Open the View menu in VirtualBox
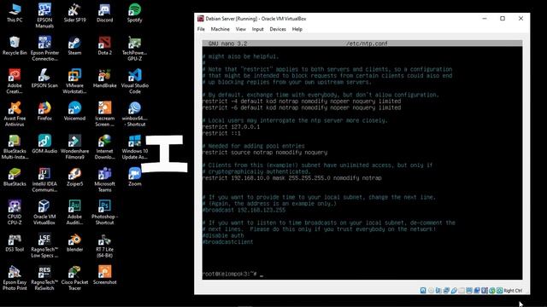547x307 pixels. click(241, 29)
